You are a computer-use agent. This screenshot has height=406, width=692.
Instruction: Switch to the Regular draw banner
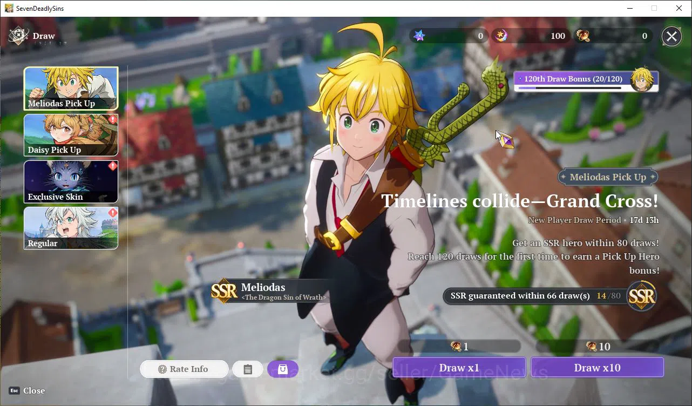tap(71, 228)
